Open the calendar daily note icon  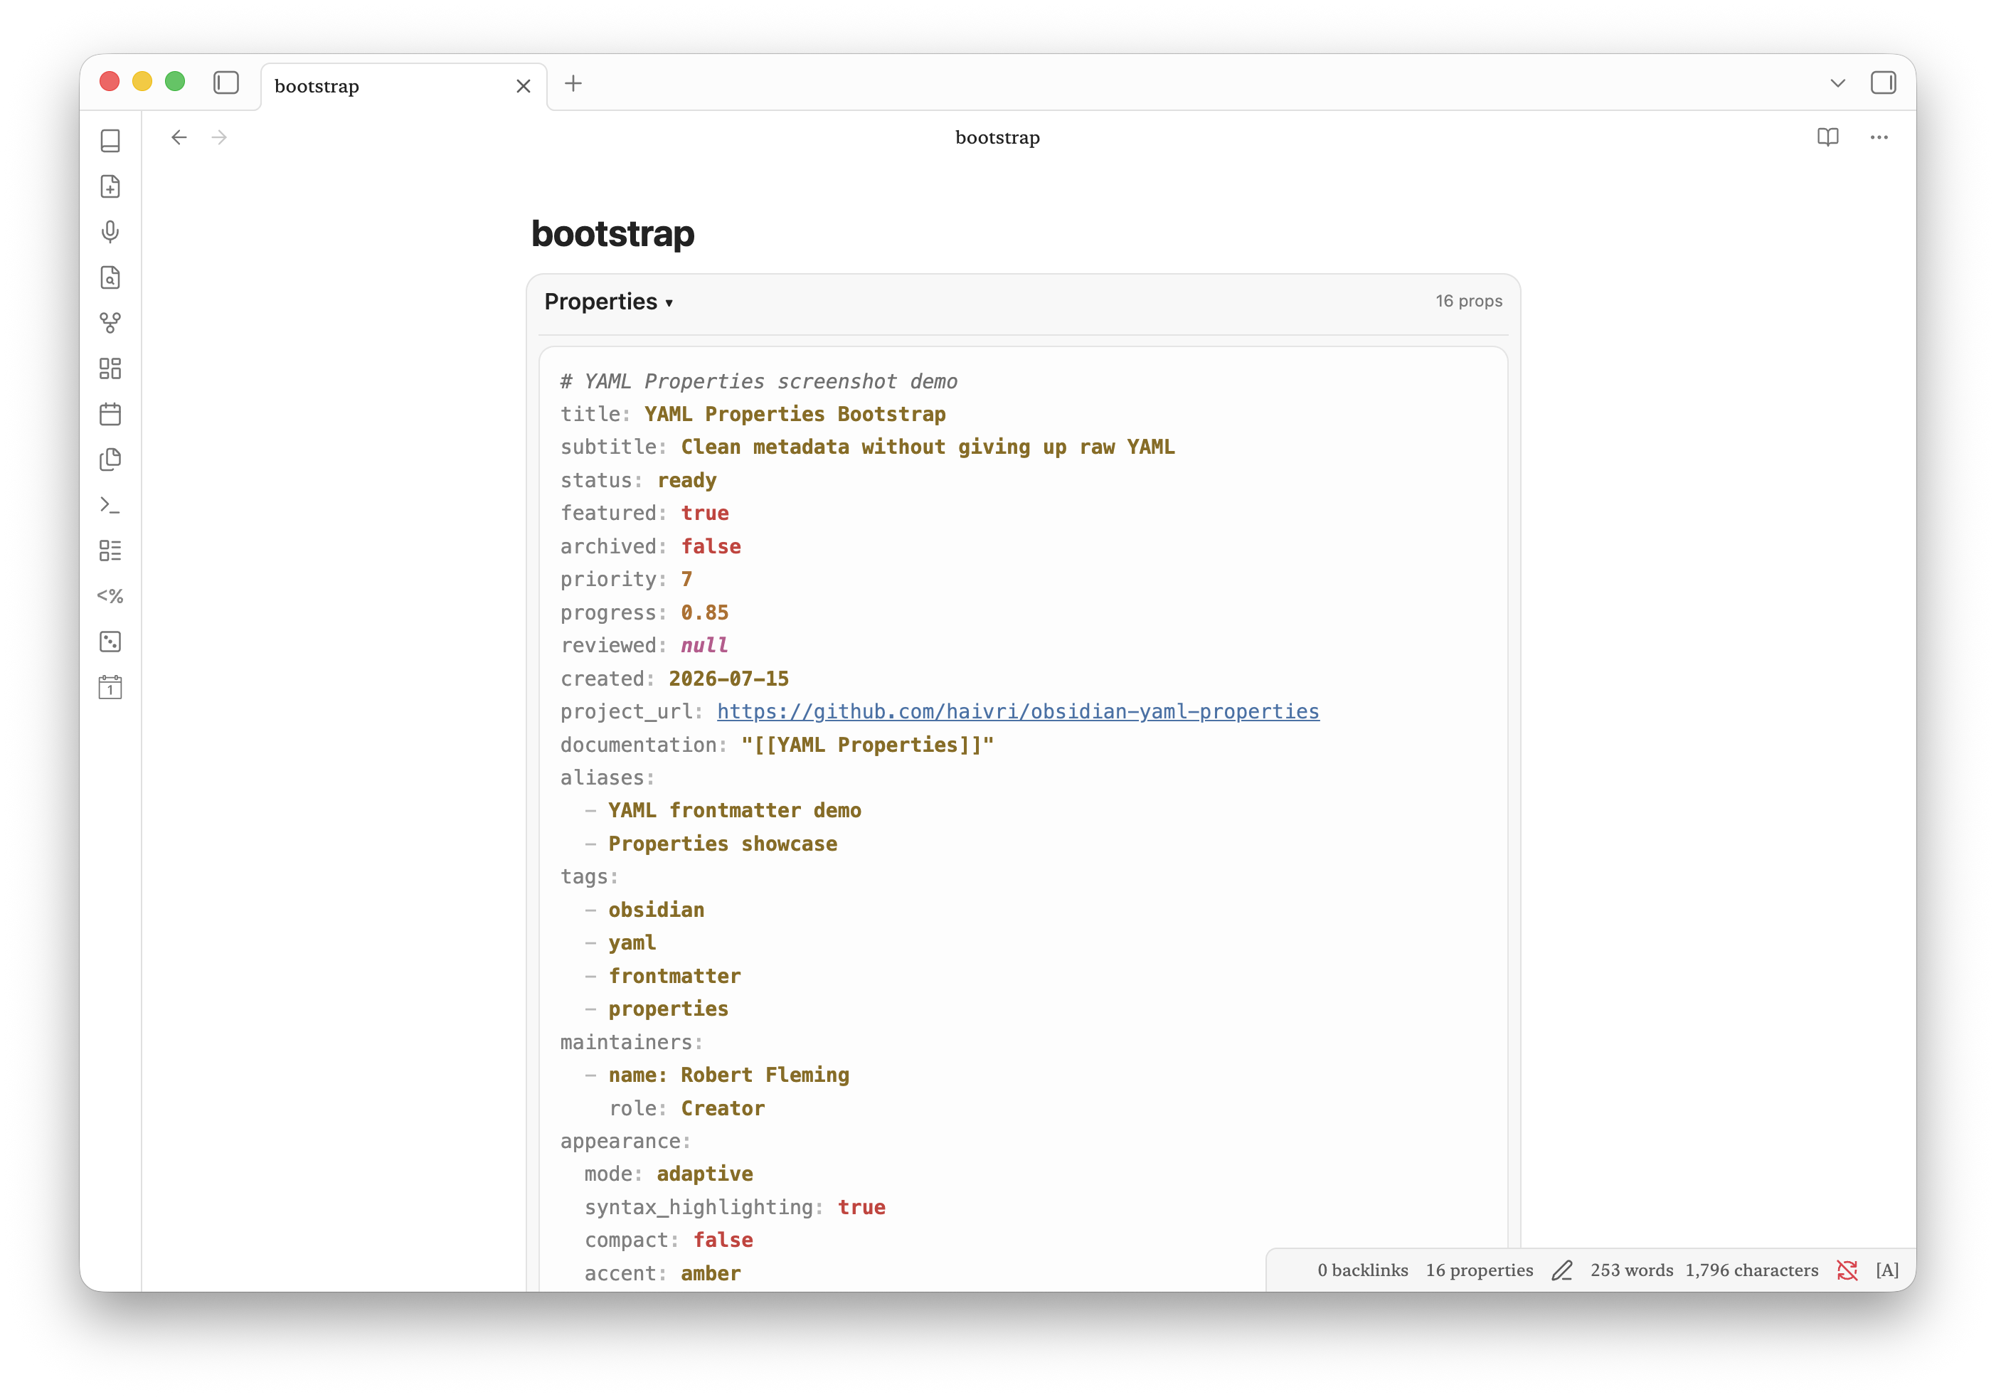click(x=110, y=414)
